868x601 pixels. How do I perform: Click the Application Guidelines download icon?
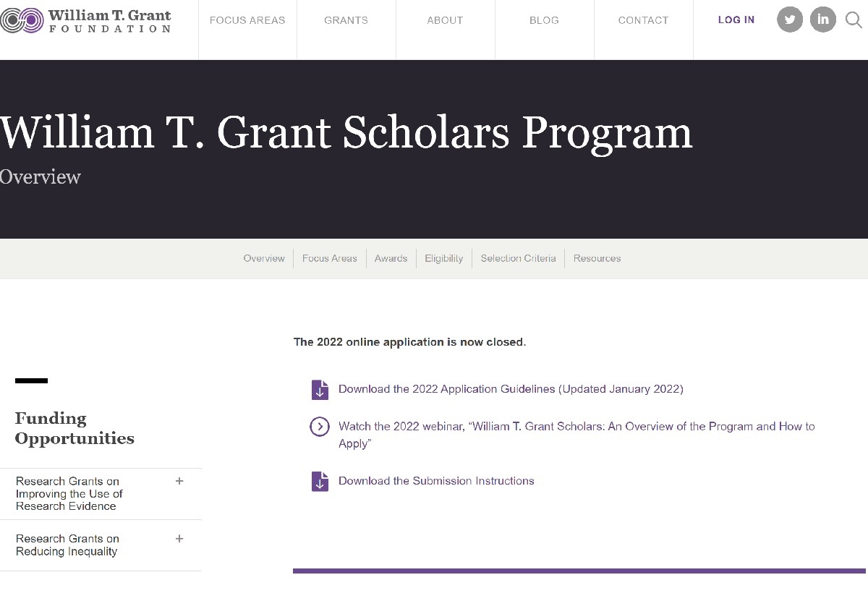tap(320, 390)
